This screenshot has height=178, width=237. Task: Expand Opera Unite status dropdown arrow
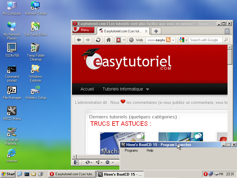point(101,163)
